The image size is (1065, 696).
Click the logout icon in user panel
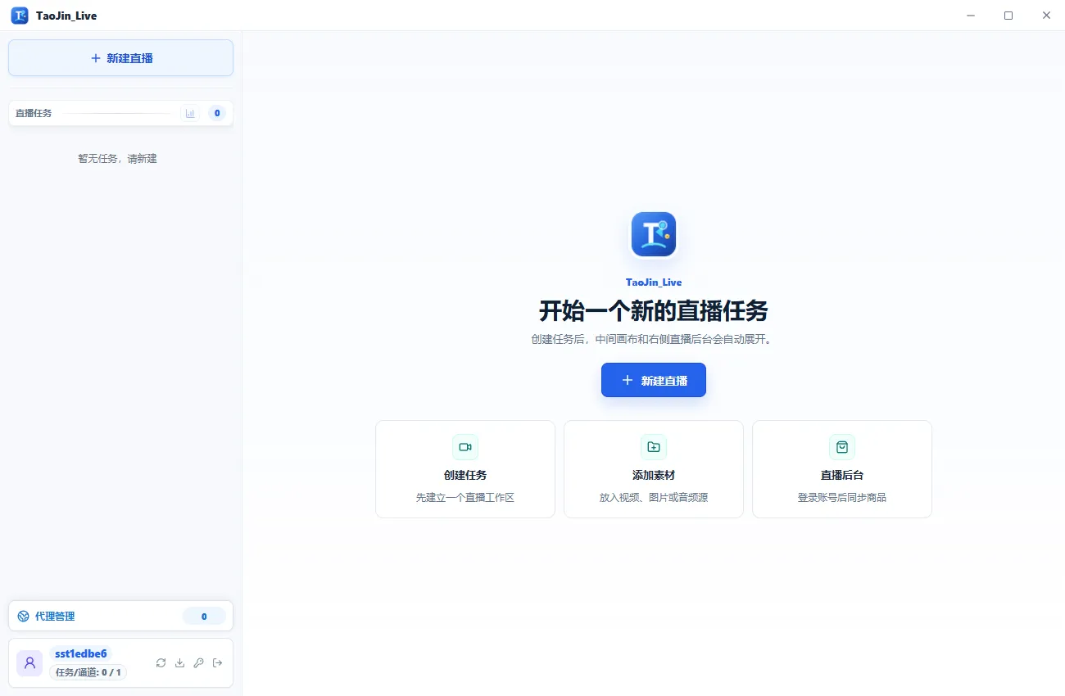(x=217, y=662)
